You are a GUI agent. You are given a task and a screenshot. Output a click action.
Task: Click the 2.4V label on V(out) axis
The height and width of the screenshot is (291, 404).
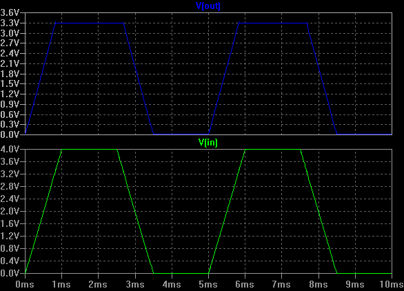(10, 54)
